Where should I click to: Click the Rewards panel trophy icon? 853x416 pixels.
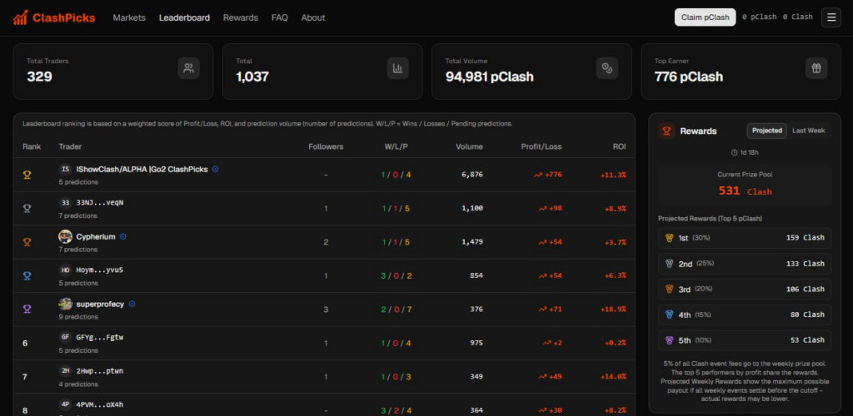coord(666,131)
